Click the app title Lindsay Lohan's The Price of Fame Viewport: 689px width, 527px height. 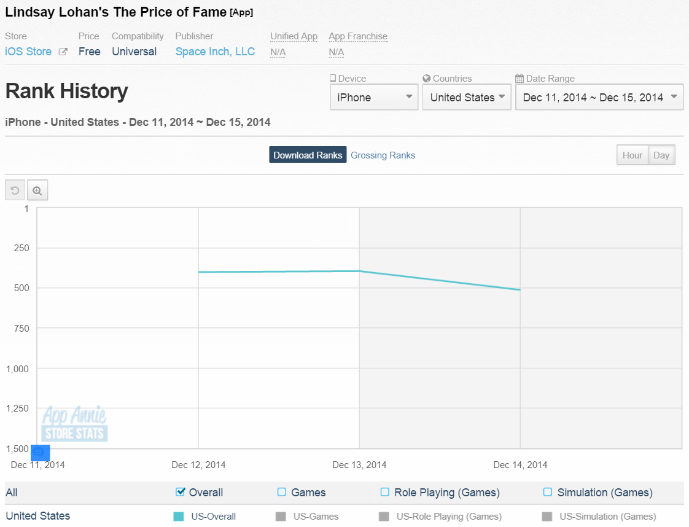116,12
